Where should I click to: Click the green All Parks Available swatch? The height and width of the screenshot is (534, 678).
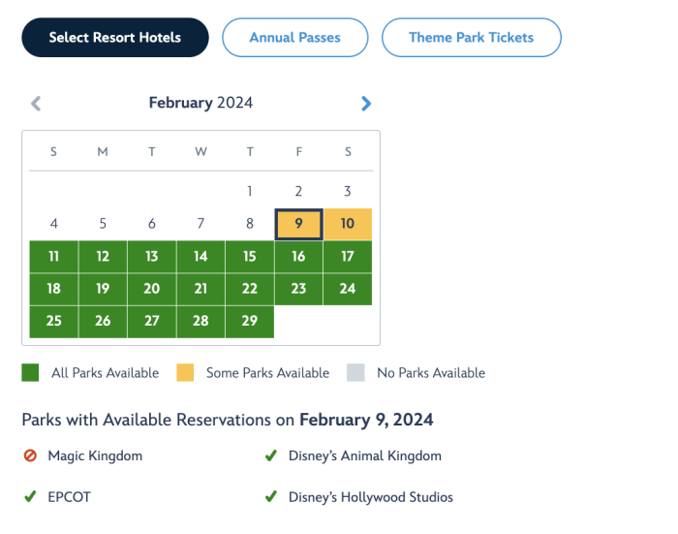pos(30,373)
